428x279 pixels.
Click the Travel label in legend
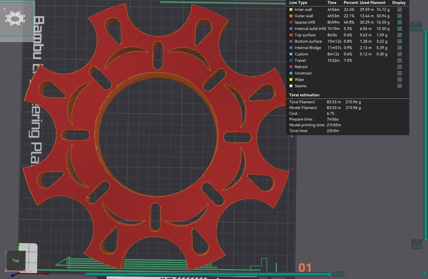[x=300, y=61]
